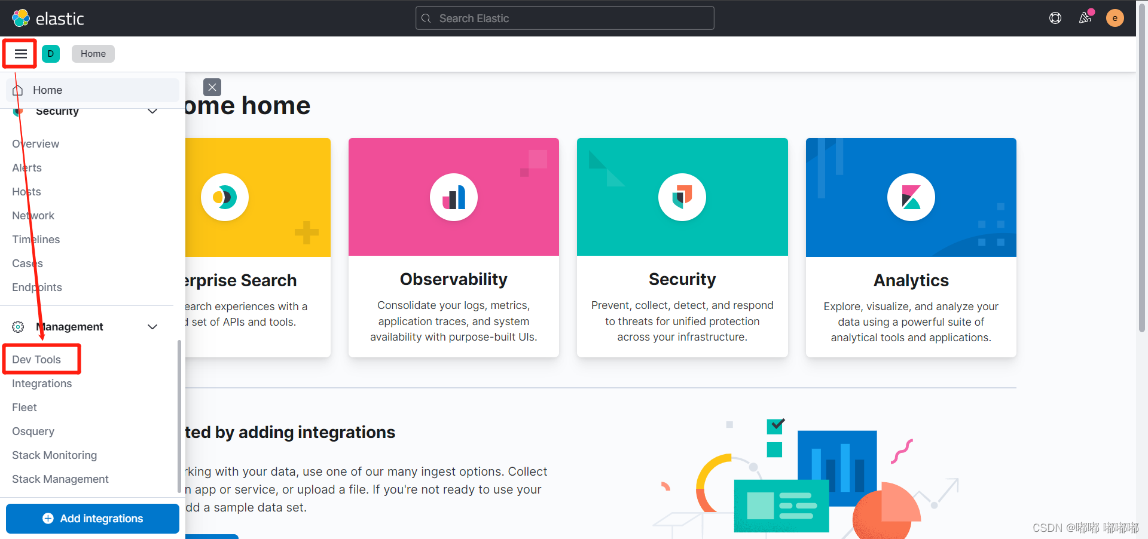Open the newsfeed notifications icon

(x=1085, y=18)
